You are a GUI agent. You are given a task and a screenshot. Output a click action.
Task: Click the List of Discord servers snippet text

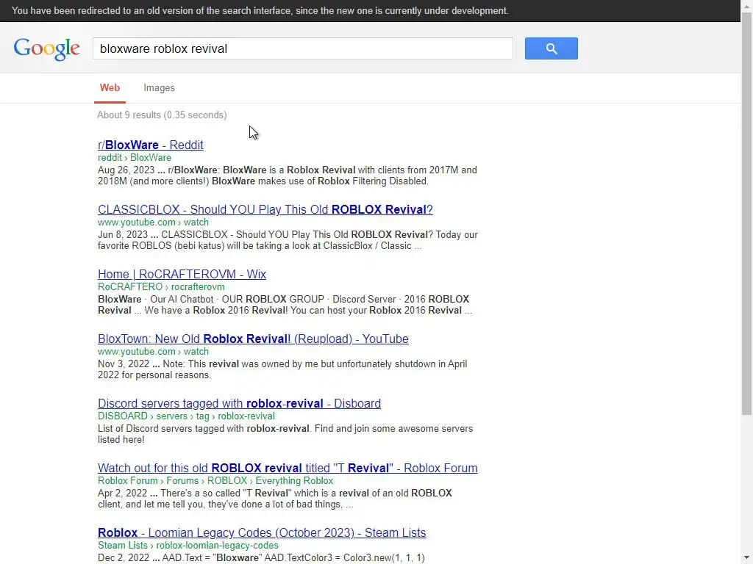click(x=285, y=434)
